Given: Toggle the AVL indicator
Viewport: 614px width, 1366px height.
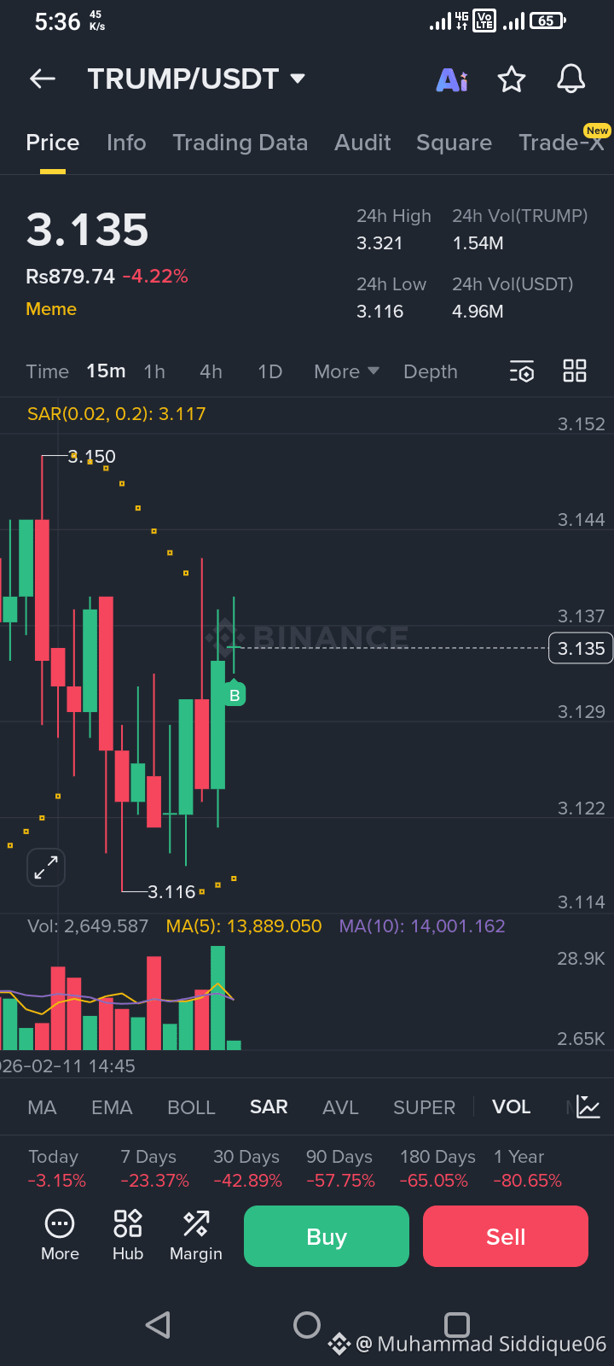Looking at the screenshot, I should [x=340, y=1107].
